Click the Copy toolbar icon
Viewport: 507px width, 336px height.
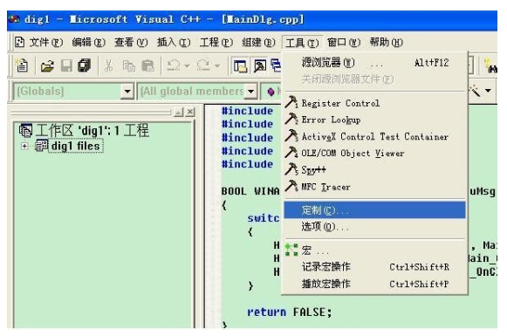pyautogui.click(x=129, y=66)
